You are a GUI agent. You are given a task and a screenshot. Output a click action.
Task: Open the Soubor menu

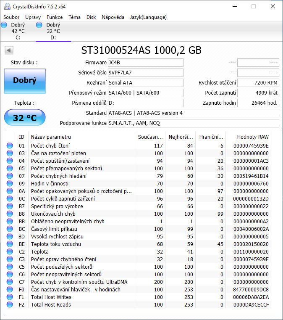pyautogui.click(x=12, y=17)
